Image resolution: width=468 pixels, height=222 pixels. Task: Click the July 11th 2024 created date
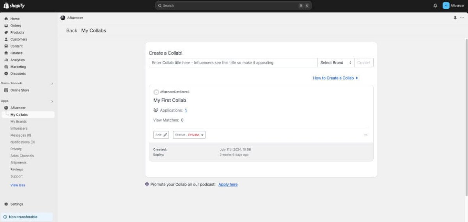(235, 149)
